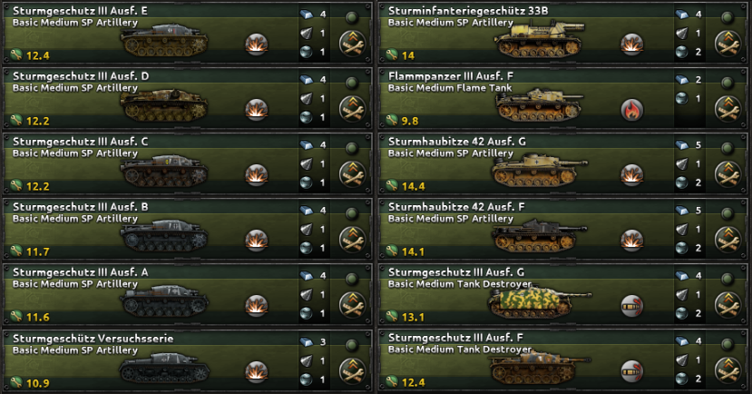Screen dimensions: 752x394
Task: Click the upgrade wrench icon for Sturmgeschütz Versuchsserie
Action: point(353,371)
